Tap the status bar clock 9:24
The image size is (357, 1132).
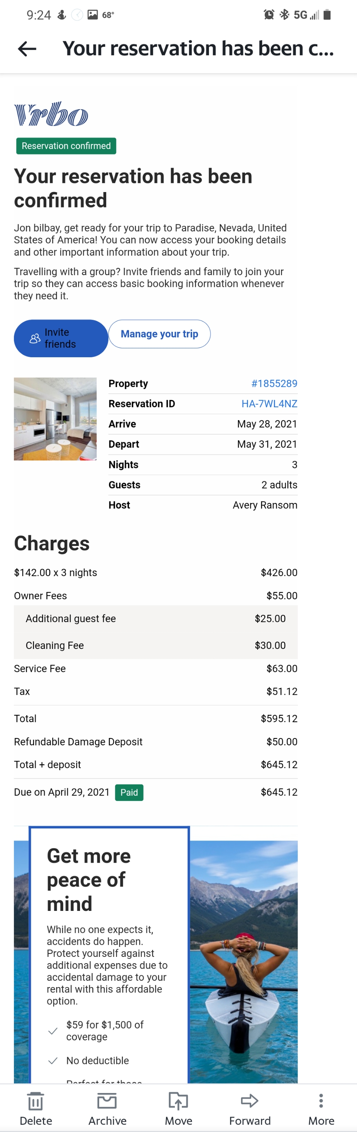point(39,15)
